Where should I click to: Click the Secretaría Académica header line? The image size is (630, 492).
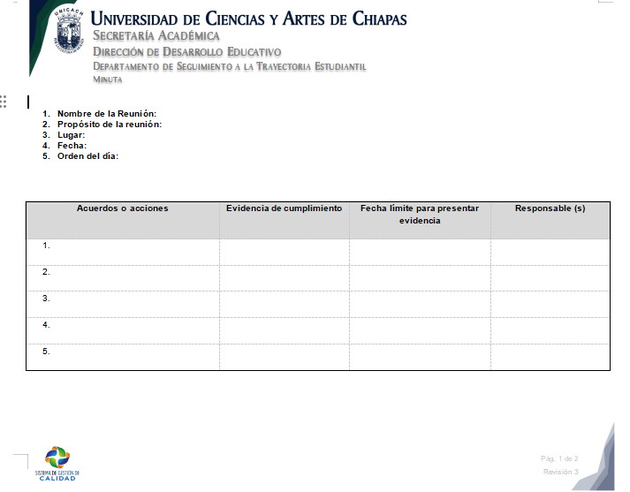[156, 35]
